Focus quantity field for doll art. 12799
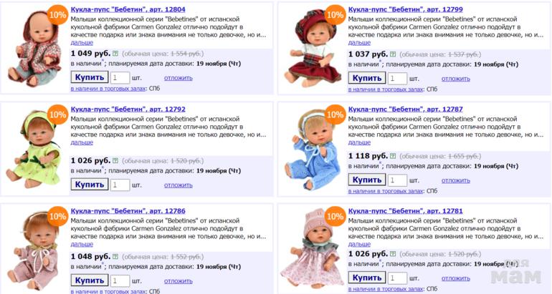Image resolution: width=552 pixels, height=294 pixels. pyautogui.click(x=397, y=79)
